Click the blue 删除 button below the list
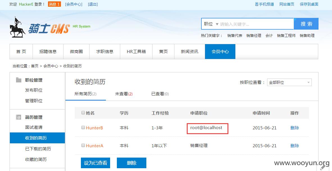The image size is (332, 171). pos(131,163)
